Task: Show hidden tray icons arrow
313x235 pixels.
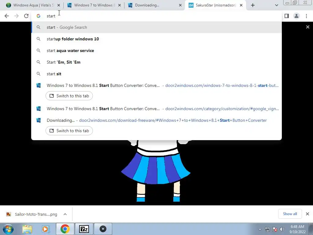Action: click(260, 229)
